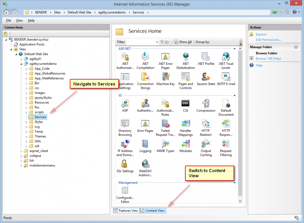Open Handler Mappings

185,127
